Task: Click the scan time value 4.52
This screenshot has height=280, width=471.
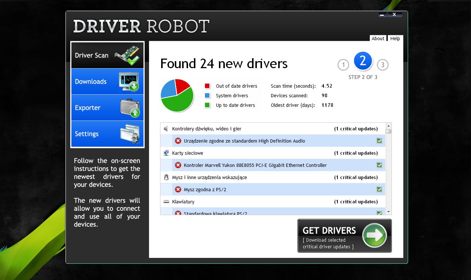Action: coord(327,86)
